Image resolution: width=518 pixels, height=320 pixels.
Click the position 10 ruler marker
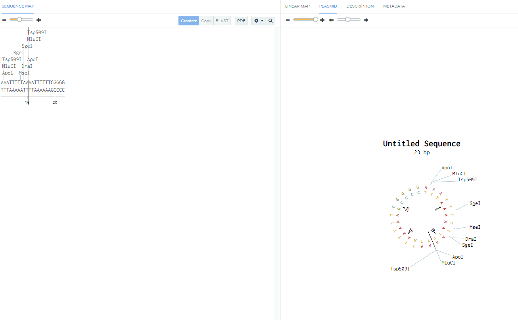tap(27, 102)
